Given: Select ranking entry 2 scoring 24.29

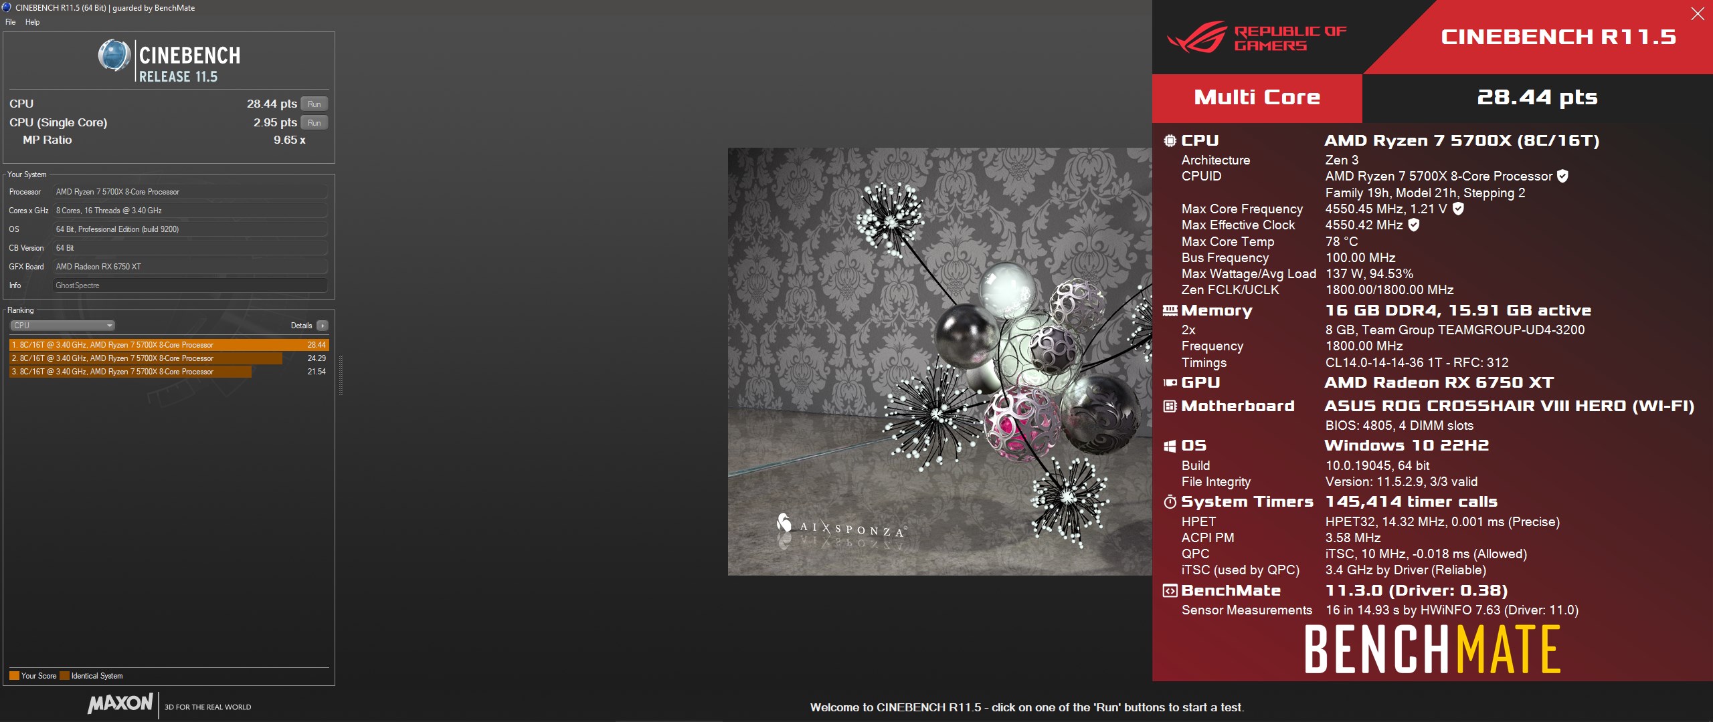Looking at the screenshot, I should tap(169, 358).
